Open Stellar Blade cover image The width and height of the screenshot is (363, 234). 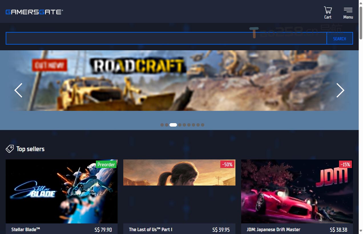[x=62, y=191]
